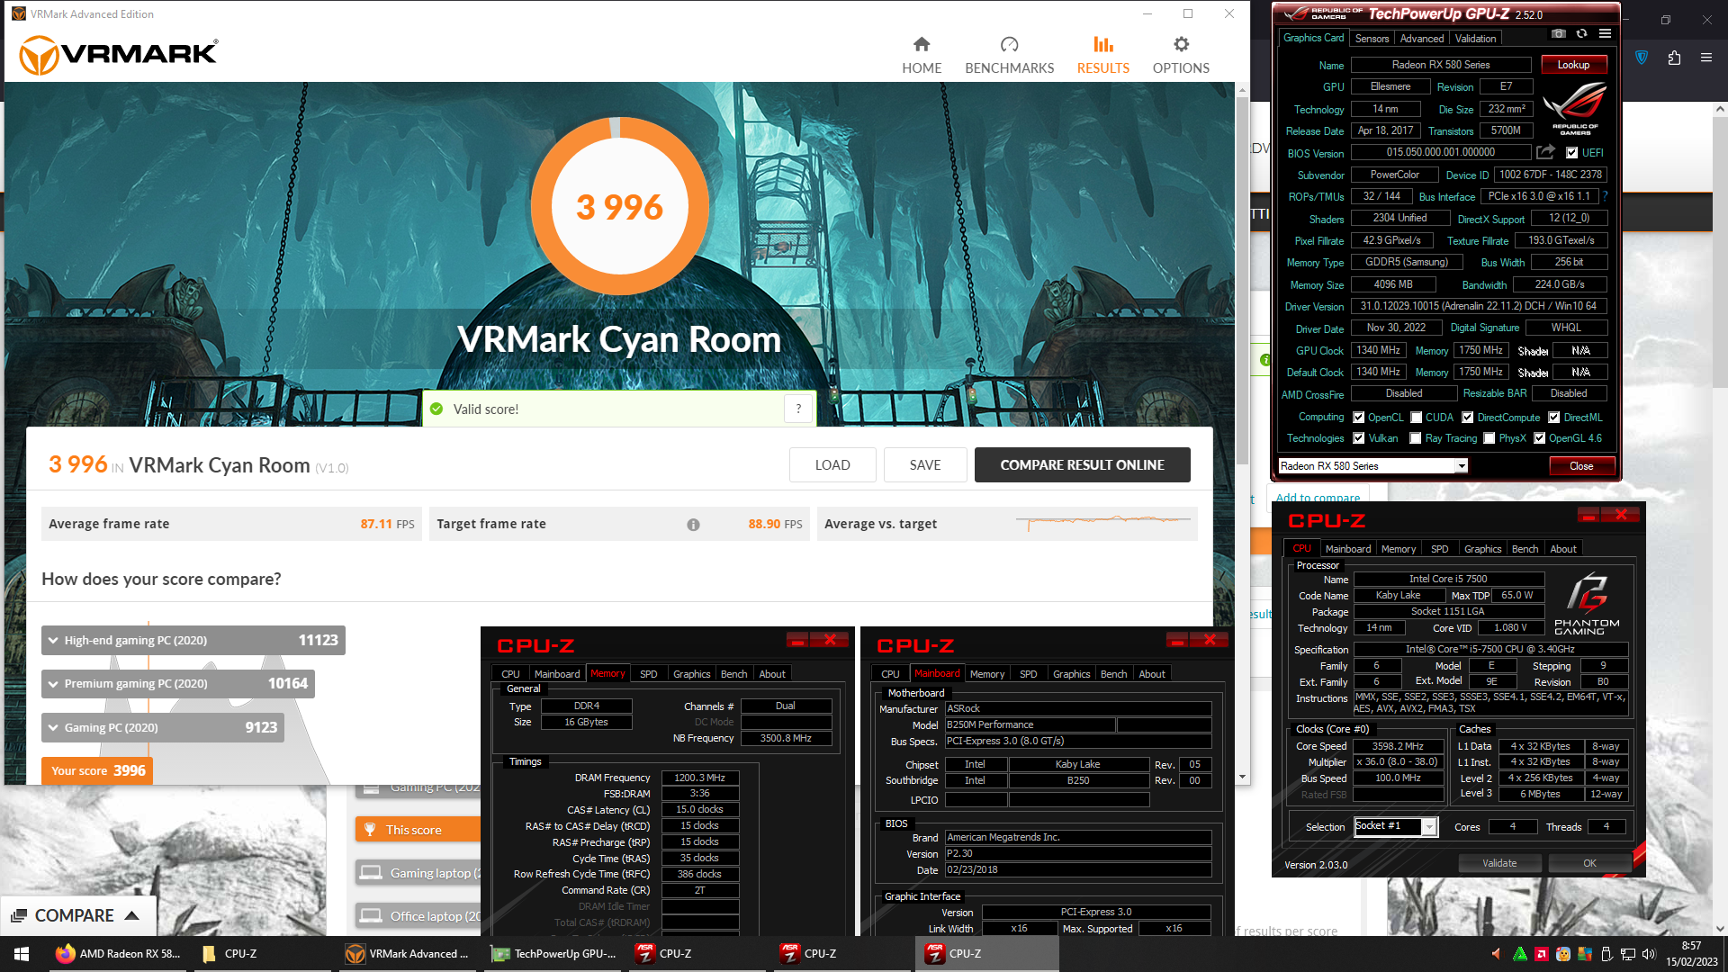The height and width of the screenshot is (972, 1728).
Task: Toggle DirectCompute checkbox in GPU-Z
Action: [1468, 418]
